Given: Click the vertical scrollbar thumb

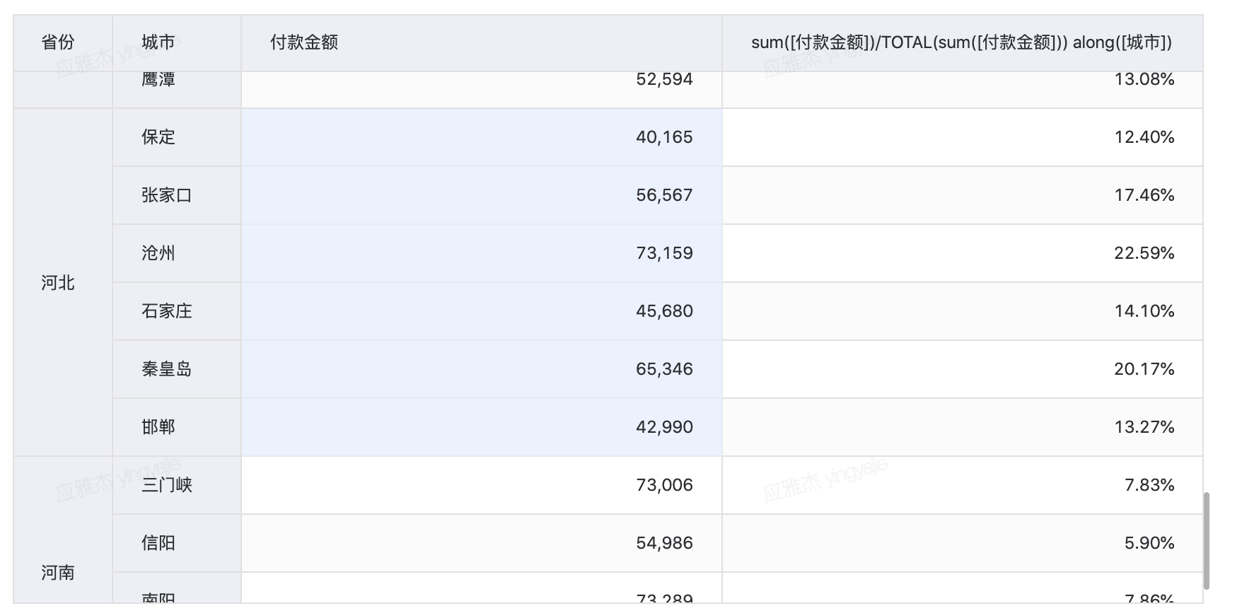Looking at the screenshot, I should 1207,540.
